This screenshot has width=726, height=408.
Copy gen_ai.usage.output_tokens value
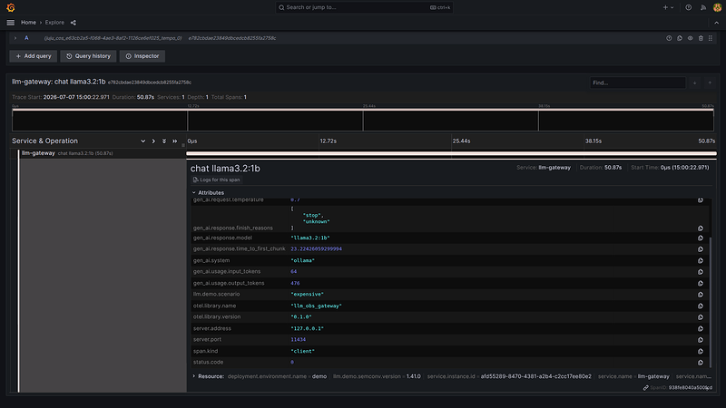701,283
